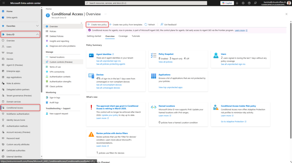Open Entra agents in sidebar

tap(12, 17)
